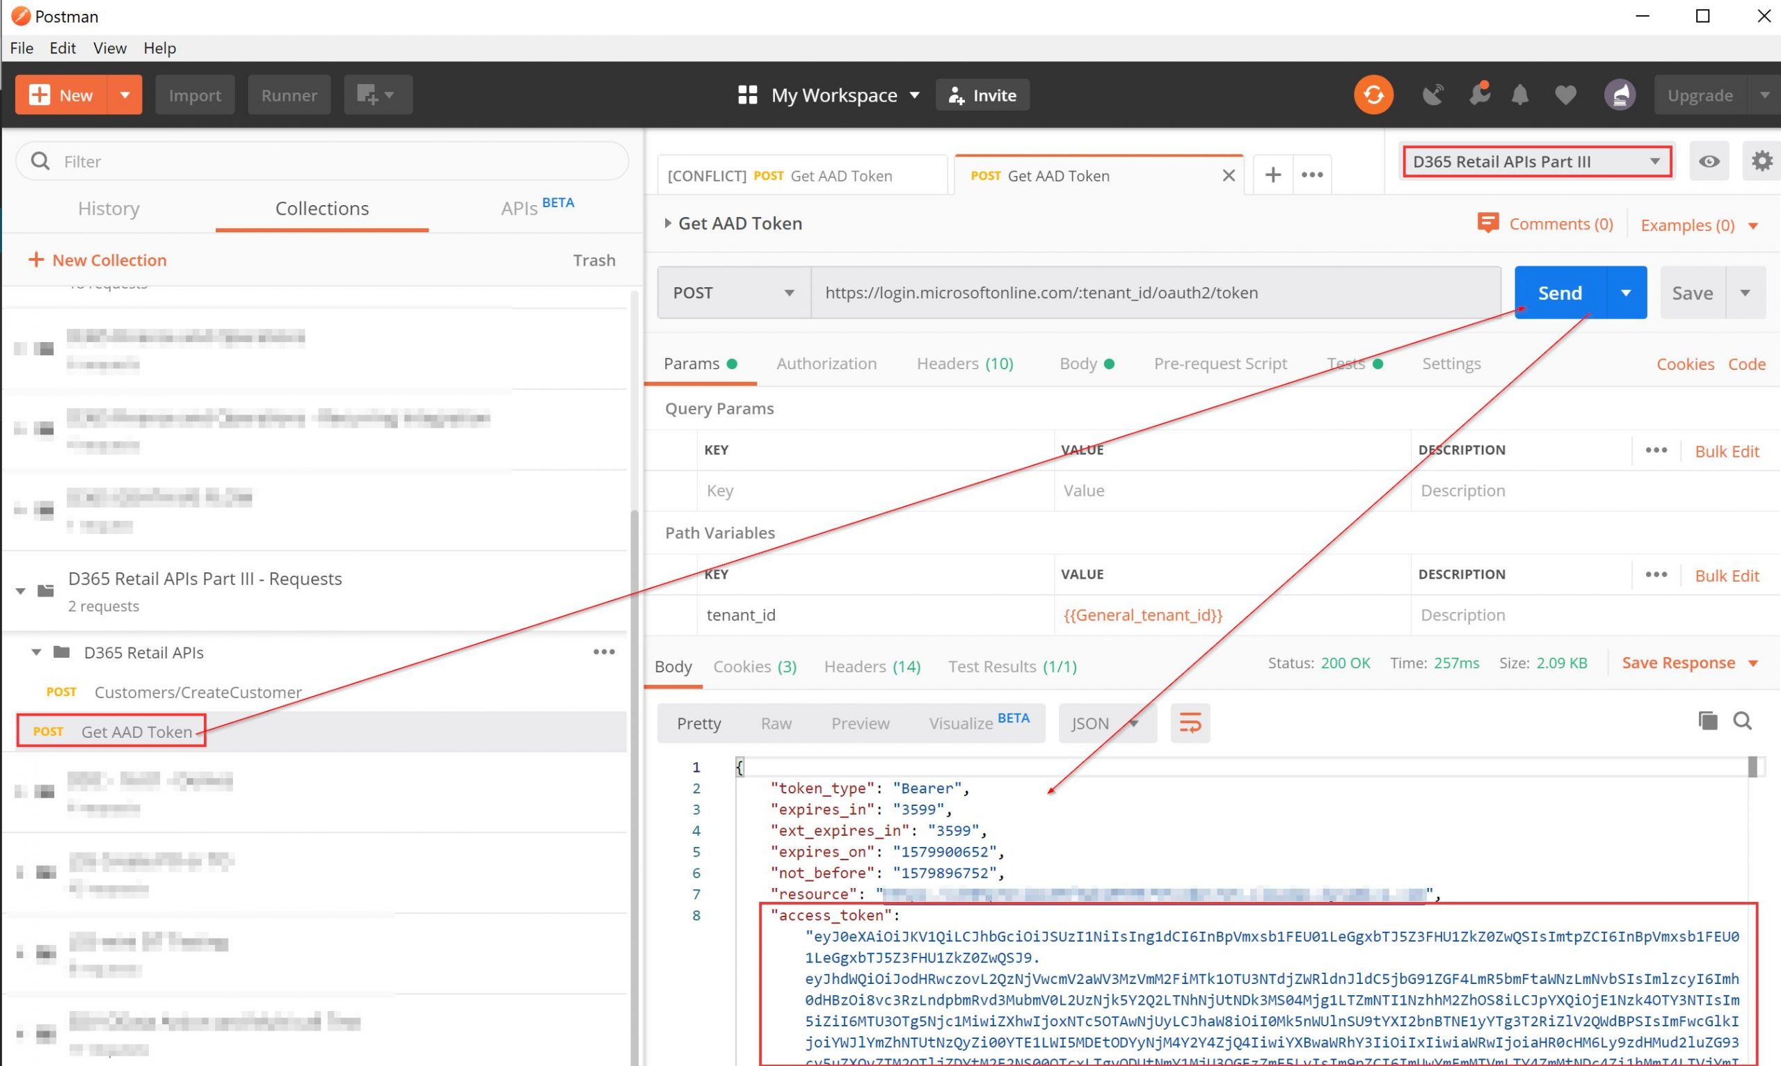
Task: Click the Import button
Action: coord(195,95)
